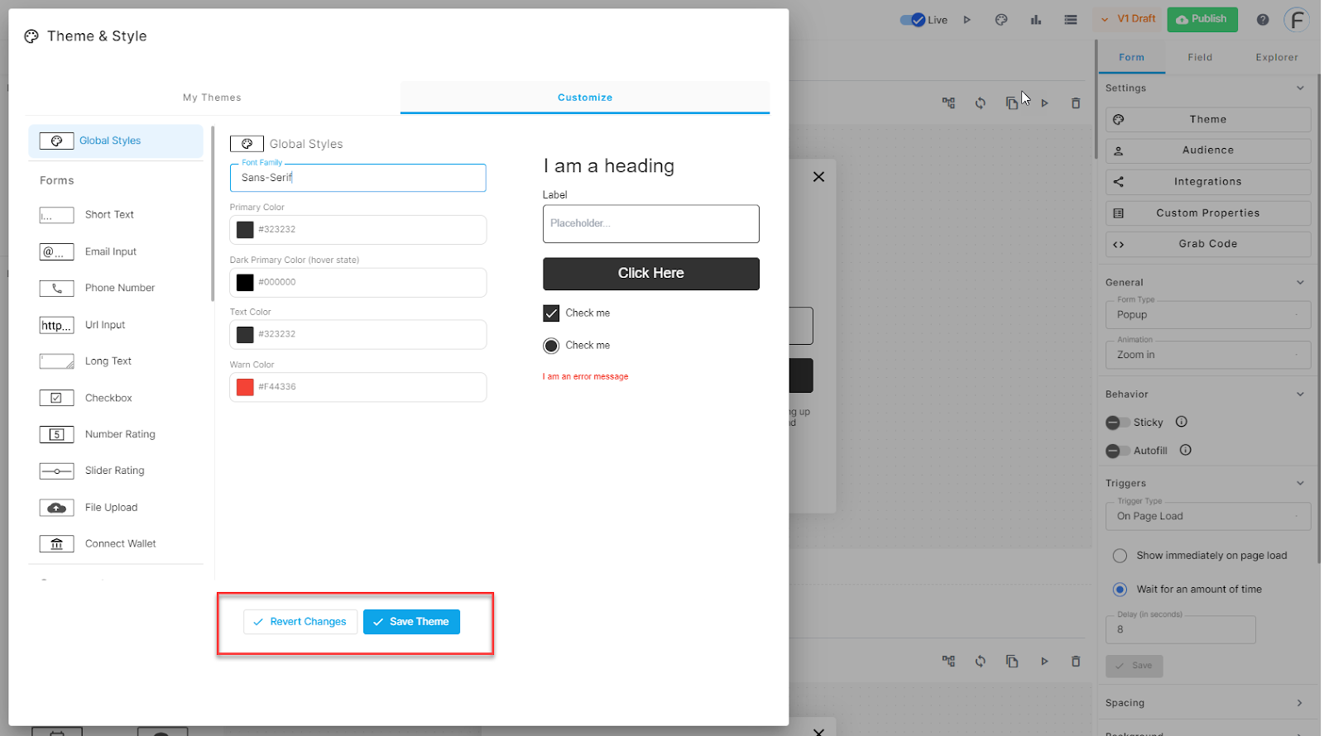Image resolution: width=1324 pixels, height=736 pixels.
Task: Click the greyed Save button in Triggers
Action: click(1134, 666)
